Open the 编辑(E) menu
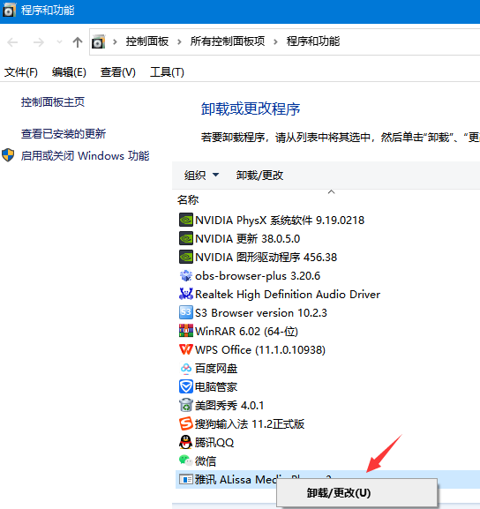The image size is (480, 509). (x=69, y=72)
